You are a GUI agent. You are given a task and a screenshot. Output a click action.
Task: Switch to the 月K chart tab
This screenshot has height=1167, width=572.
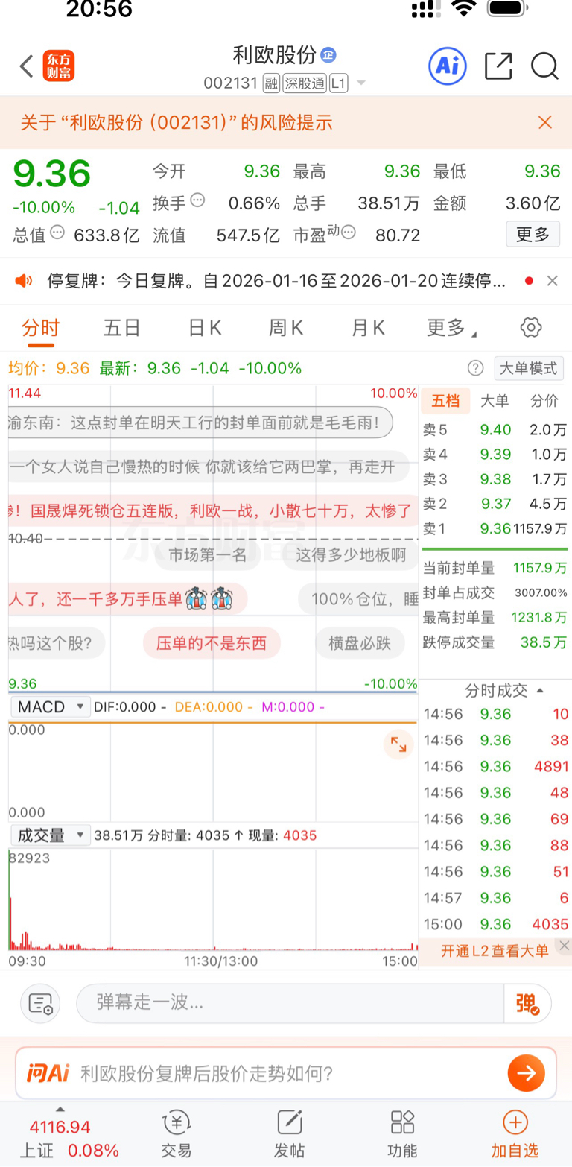tap(368, 328)
